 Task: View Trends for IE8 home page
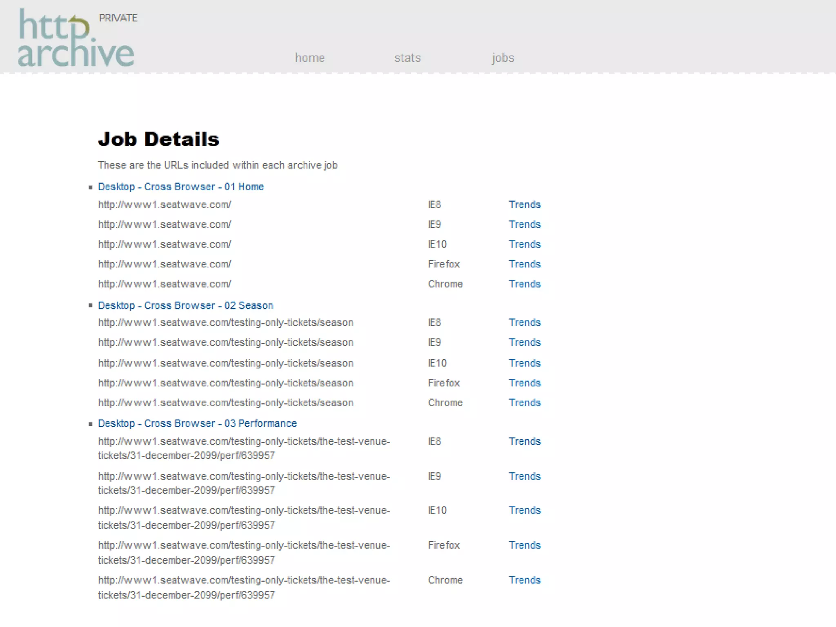(x=525, y=205)
